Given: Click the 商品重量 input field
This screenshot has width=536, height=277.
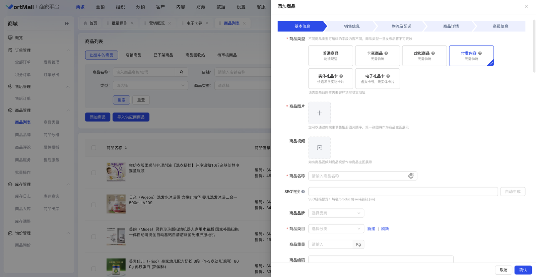Looking at the screenshot, I should (330, 245).
